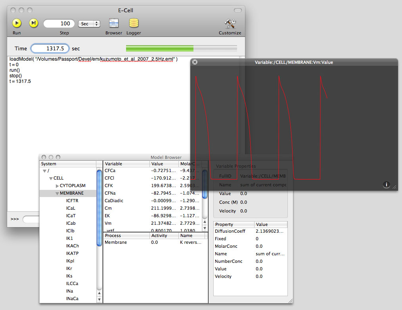
Task: Click the Step forward button
Action: point(34,23)
